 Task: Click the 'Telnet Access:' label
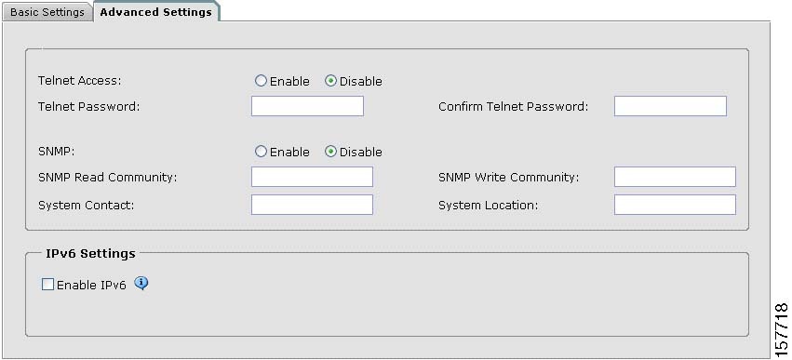(x=80, y=80)
